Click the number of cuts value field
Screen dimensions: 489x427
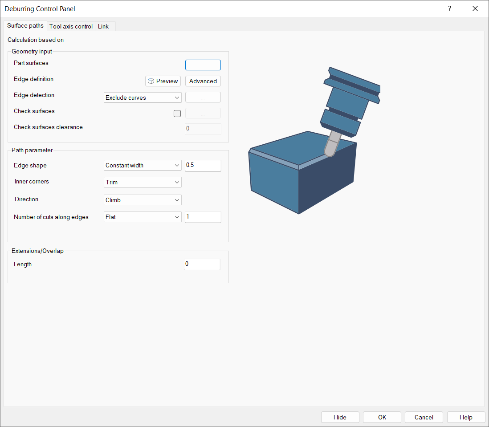click(x=203, y=217)
